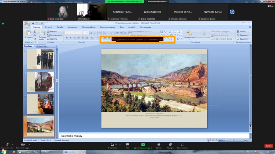
Task: Start recording with Запись button
Action: 159,145
